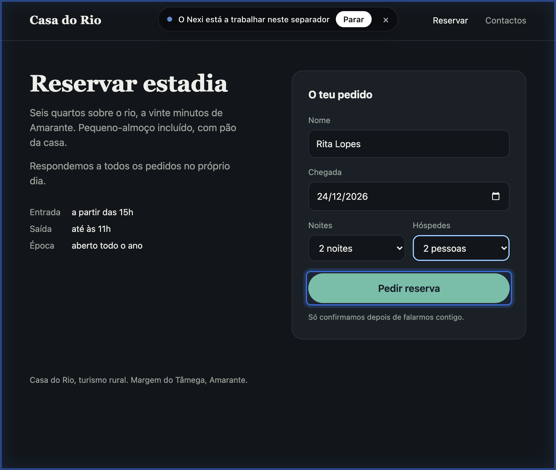Click the Casa do Rio logo
Viewport: 556px width, 470px height.
coord(65,20)
